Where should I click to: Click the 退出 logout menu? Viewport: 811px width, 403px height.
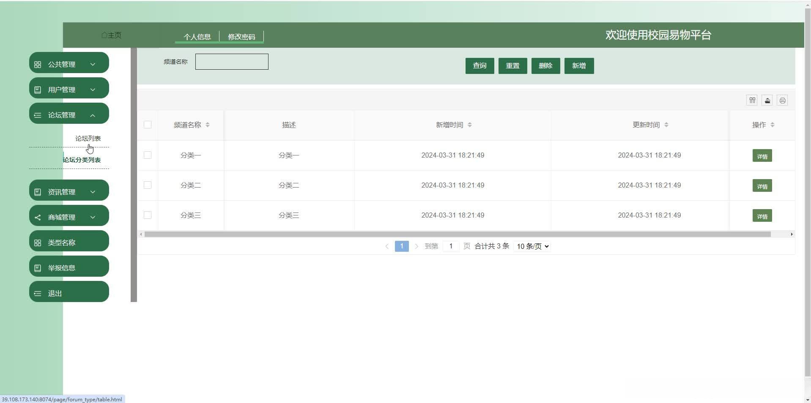tap(69, 291)
